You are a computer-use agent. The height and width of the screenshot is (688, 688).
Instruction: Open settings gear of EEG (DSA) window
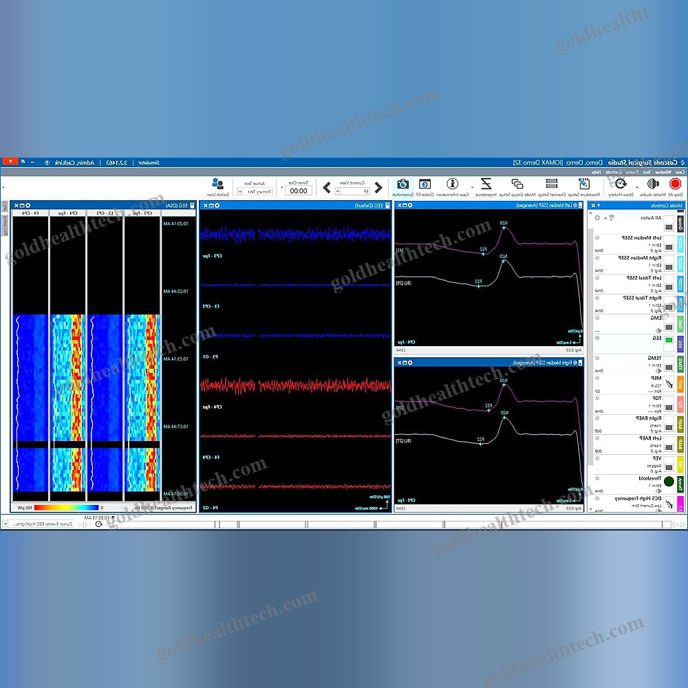point(28,205)
